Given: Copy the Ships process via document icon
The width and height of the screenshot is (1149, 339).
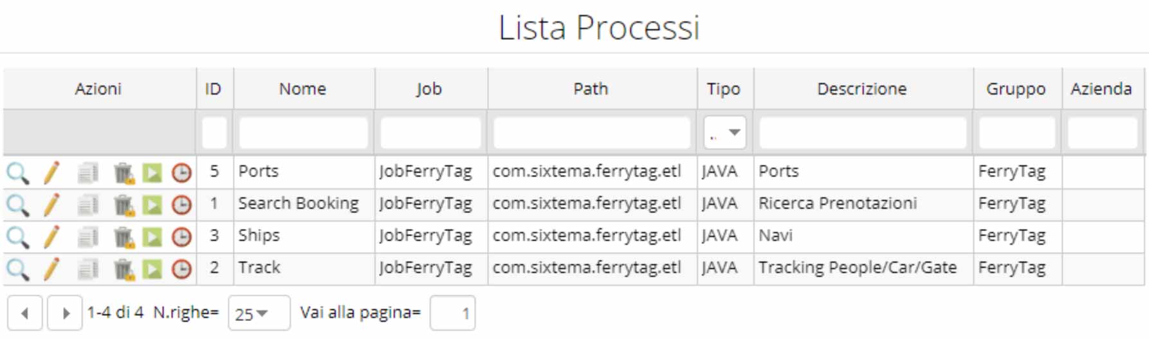Looking at the screenshot, I should (87, 237).
